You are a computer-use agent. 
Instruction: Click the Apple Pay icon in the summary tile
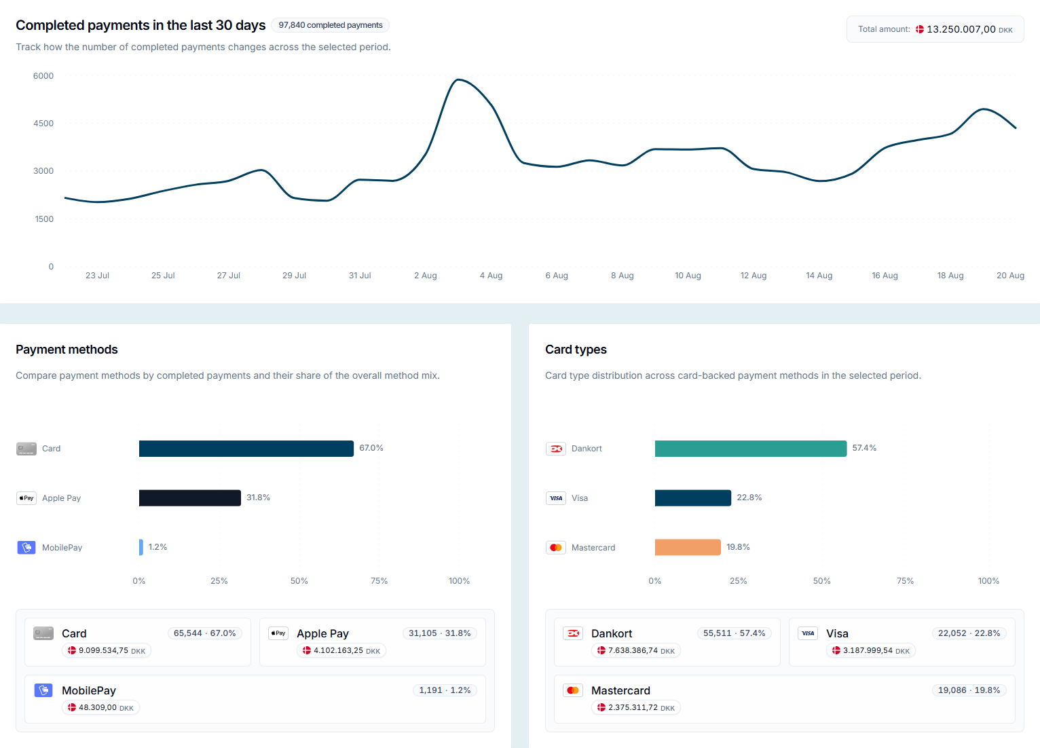click(x=278, y=633)
